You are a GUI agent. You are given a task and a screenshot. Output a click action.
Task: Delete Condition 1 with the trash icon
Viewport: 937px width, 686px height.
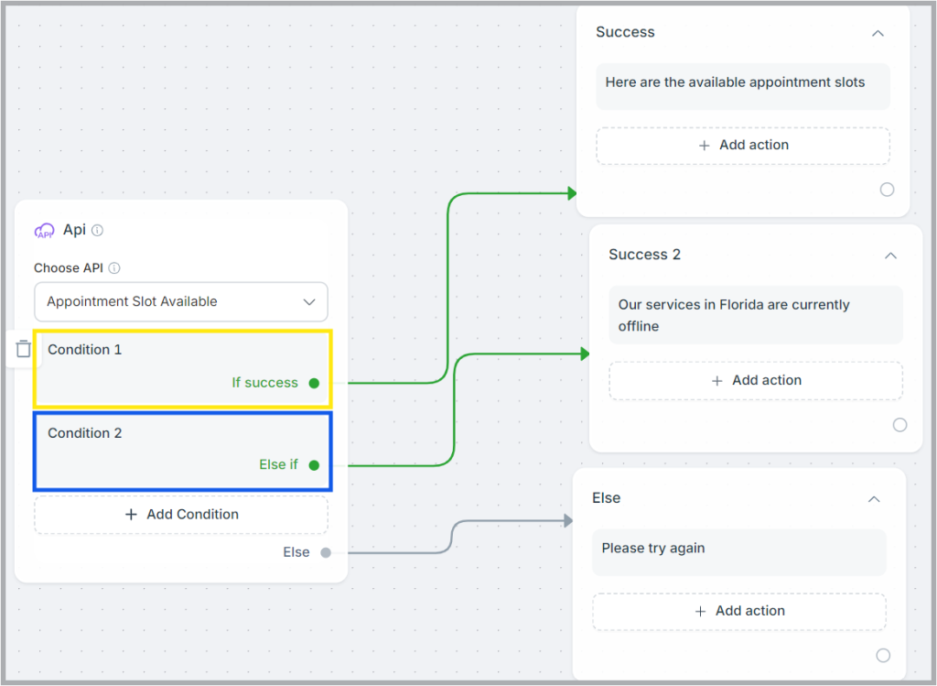(23, 349)
